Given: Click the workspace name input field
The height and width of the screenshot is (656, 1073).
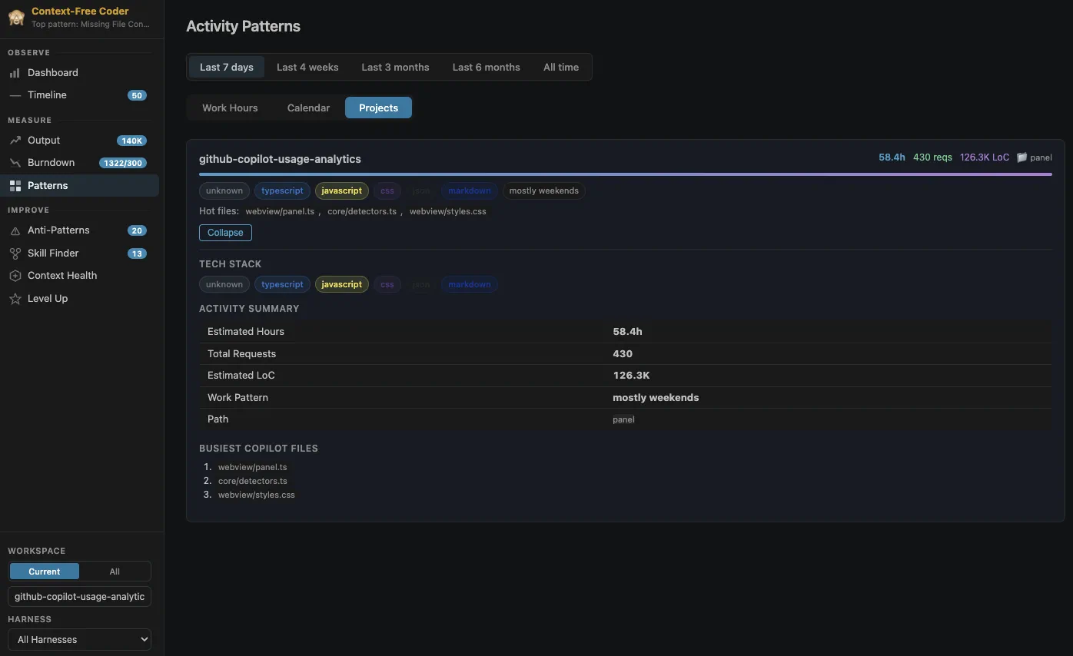Looking at the screenshot, I should 79,597.
